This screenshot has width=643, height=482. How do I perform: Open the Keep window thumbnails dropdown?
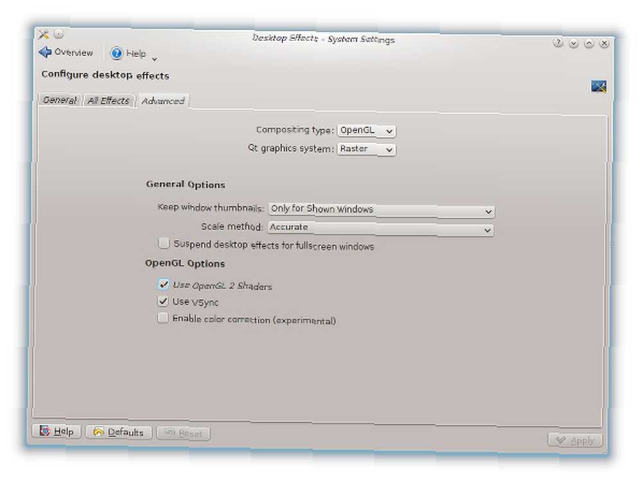[x=381, y=210]
